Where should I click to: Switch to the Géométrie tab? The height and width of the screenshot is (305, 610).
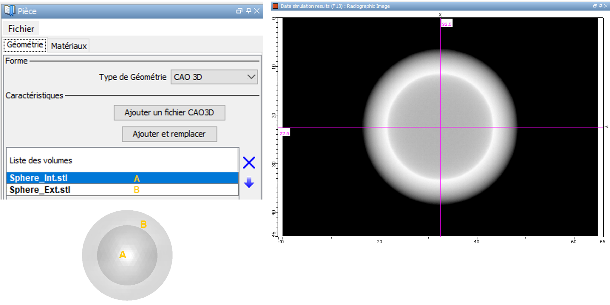(25, 45)
